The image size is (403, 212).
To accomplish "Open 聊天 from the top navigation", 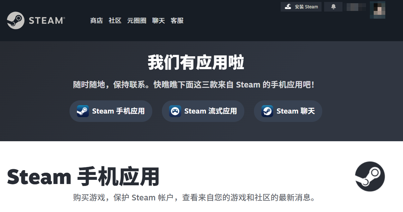I will click(x=158, y=20).
